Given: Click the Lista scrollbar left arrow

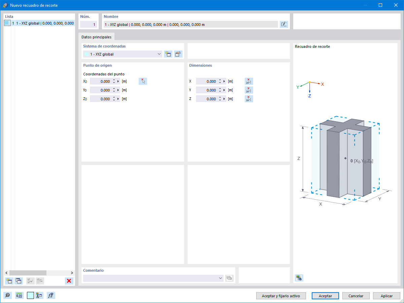Looking at the screenshot, I should 6,273.
